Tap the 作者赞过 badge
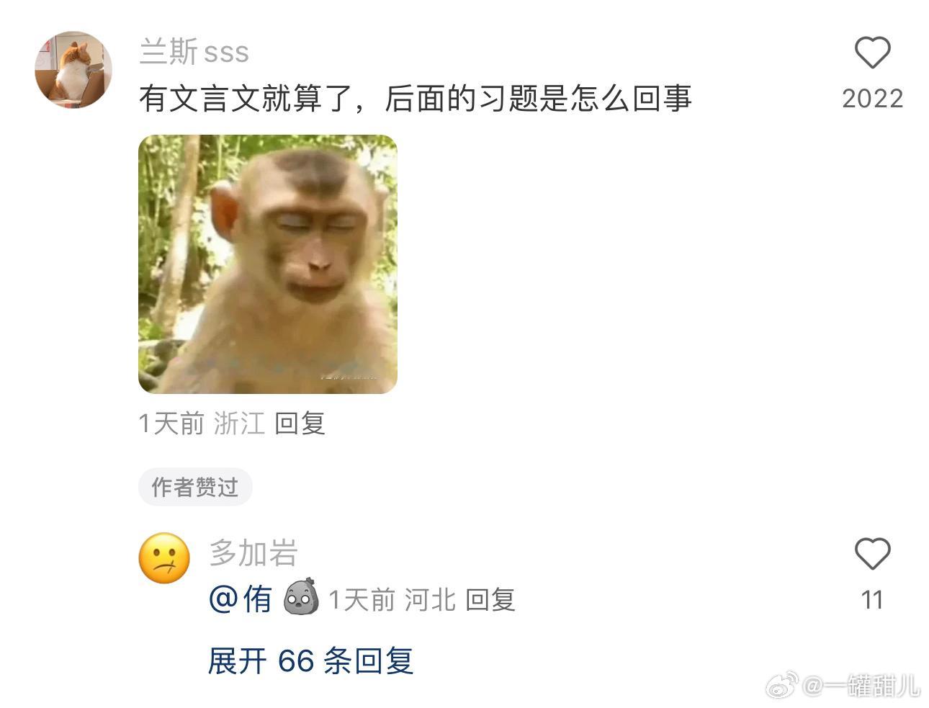This screenshot has height=708, width=929. [x=195, y=487]
